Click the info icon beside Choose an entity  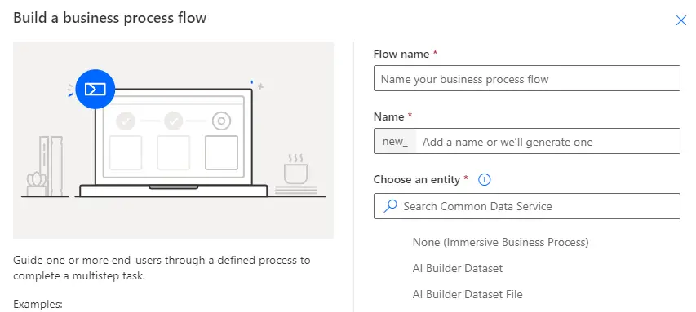485,179
